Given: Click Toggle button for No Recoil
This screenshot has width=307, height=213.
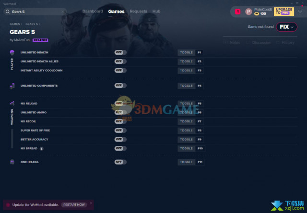Looking at the screenshot, I should 186,121.
